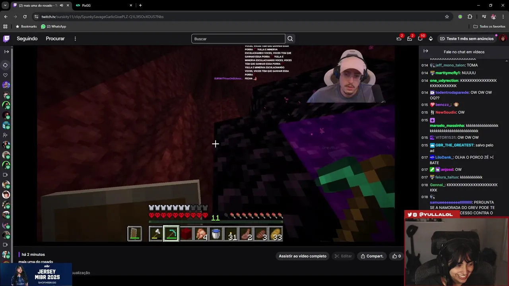Image resolution: width=509 pixels, height=286 pixels.
Task: Open the Jersey MIBR 2025 ad banner
Action: click(x=36, y=274)
